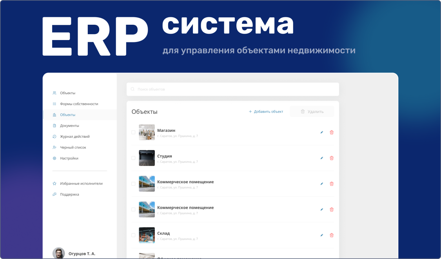Screen dimensions: 441x259
Task: Click the Поиск объектов search field
Action: tap(233, 89)
